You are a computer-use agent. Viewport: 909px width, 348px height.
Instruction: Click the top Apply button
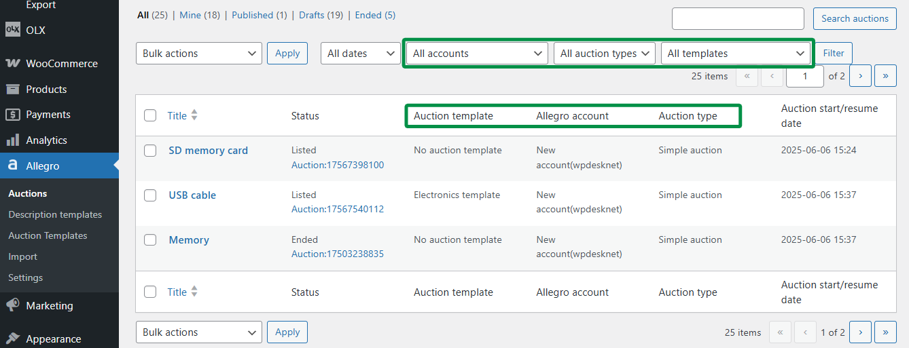click(287, 53)
